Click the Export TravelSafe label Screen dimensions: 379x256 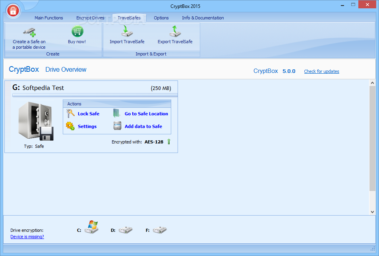175,42
